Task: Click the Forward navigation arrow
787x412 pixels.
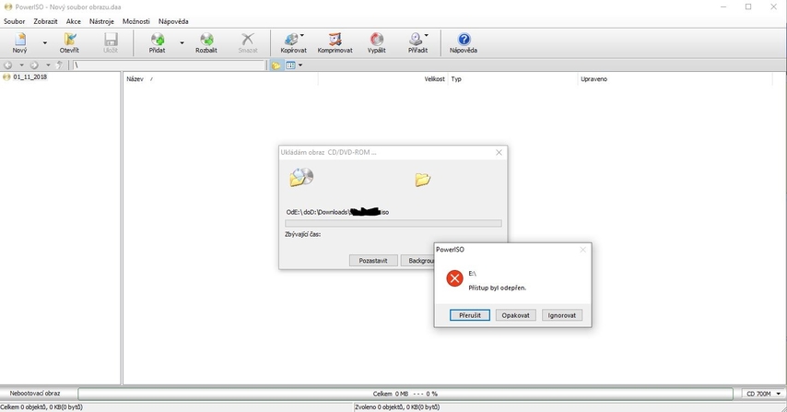Action: tap(34, 65)
